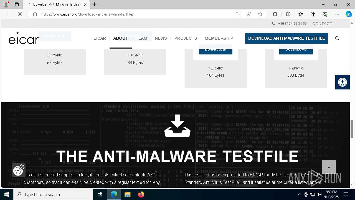
Task: Download the 184 Bytes zip-file
Action: click(215, 51)
